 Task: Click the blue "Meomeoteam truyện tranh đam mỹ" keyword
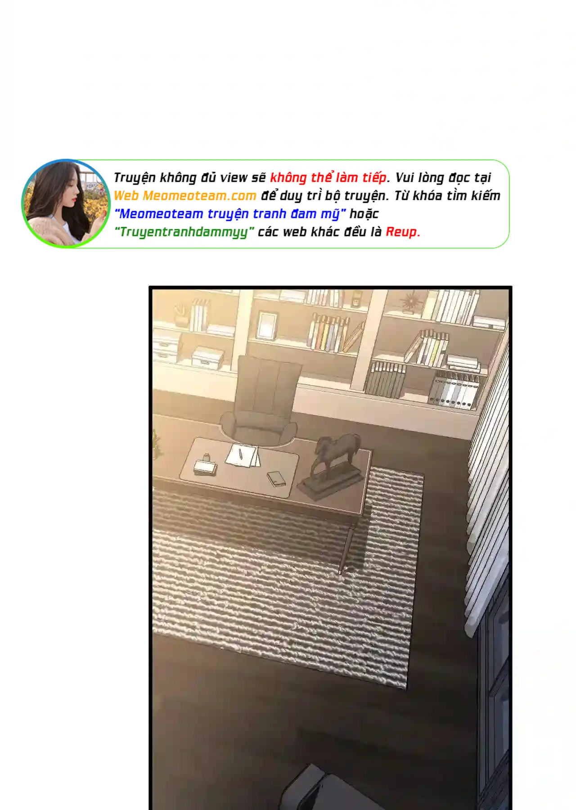click(230, 214)
